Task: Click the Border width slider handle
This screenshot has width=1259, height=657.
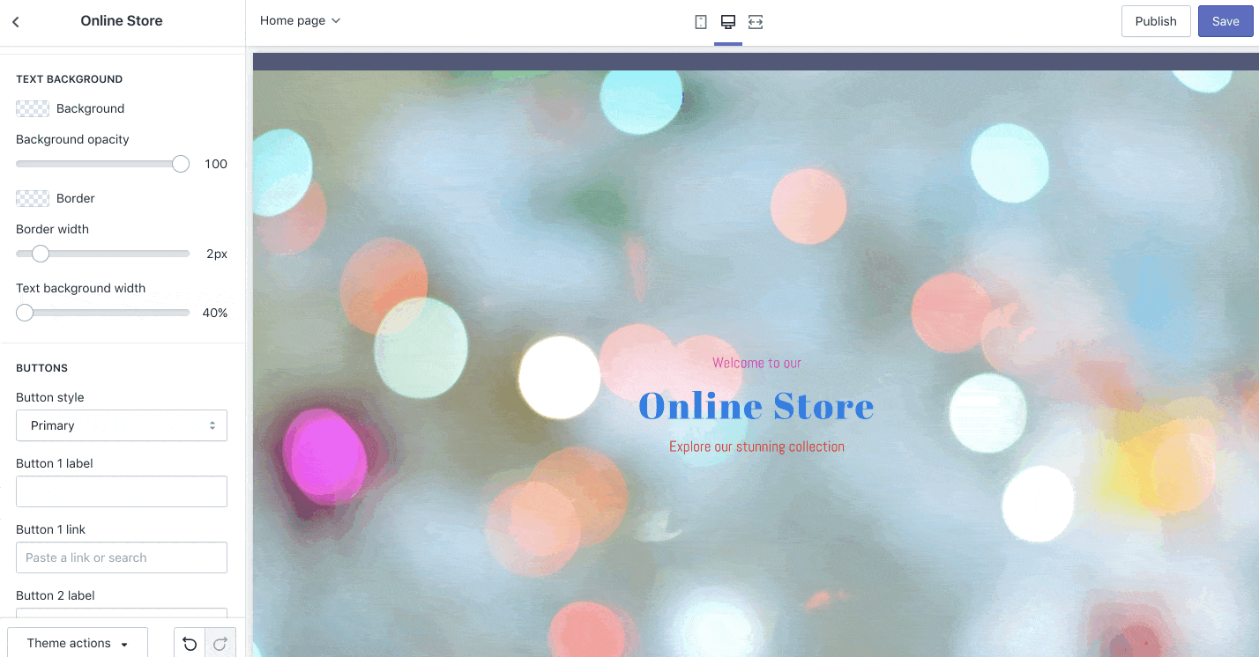Action: coord(41,254)
